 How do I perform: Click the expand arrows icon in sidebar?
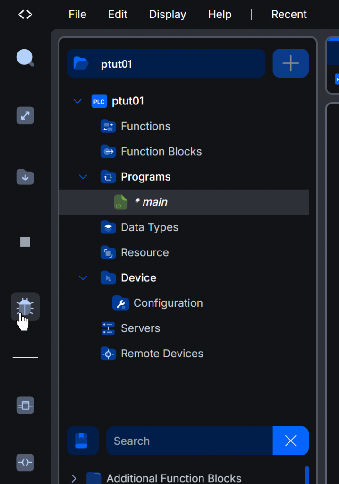25,116
